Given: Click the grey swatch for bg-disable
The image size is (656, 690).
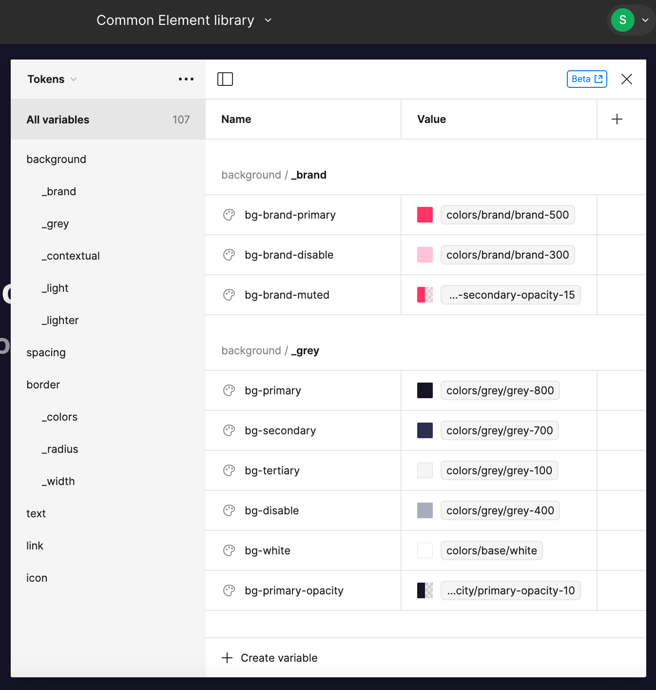Looking at the screenshot, I should 425,510.
